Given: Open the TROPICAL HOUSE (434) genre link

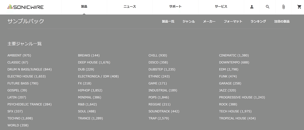Looking at the screenshot, I should (237, 118).
